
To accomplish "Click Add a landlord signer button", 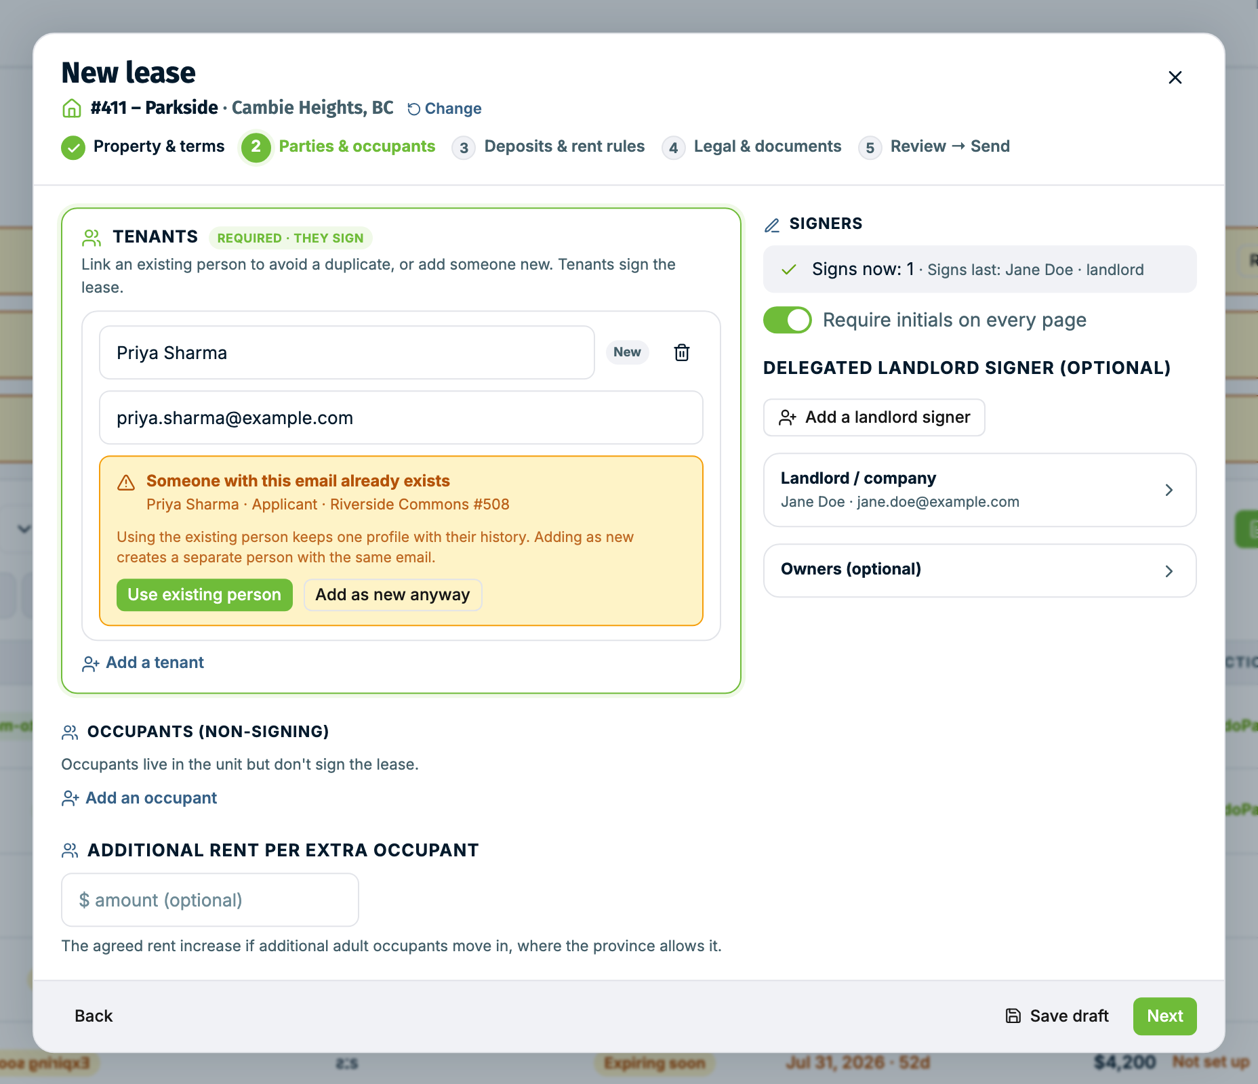I will click(874, 417).
